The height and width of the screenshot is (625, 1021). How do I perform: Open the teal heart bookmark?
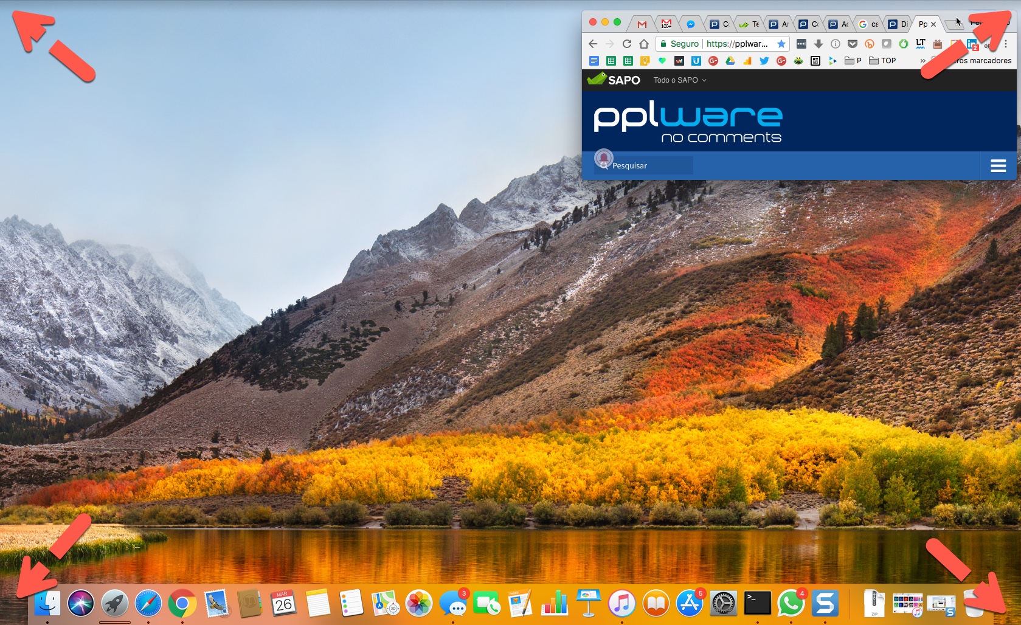click(662, 61)
